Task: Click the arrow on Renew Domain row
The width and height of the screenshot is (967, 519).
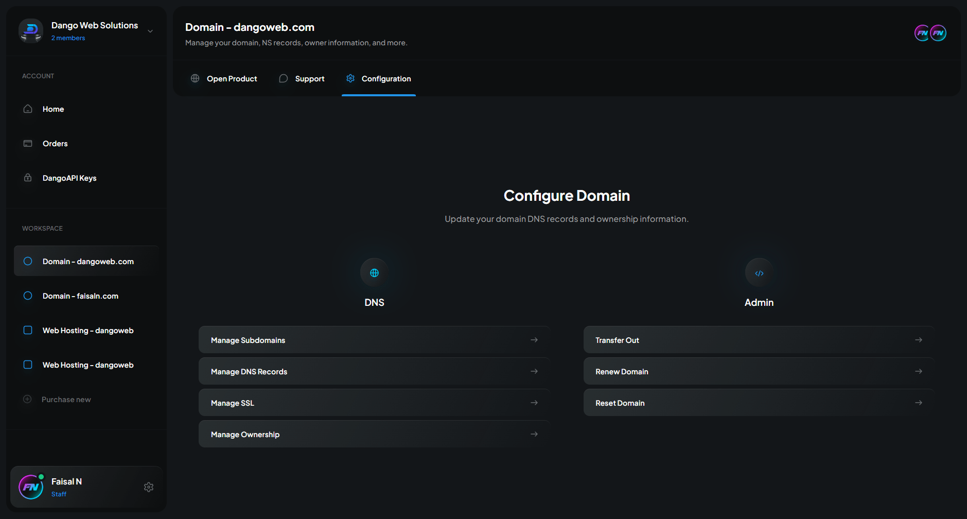Action: (x=919, y=371)
